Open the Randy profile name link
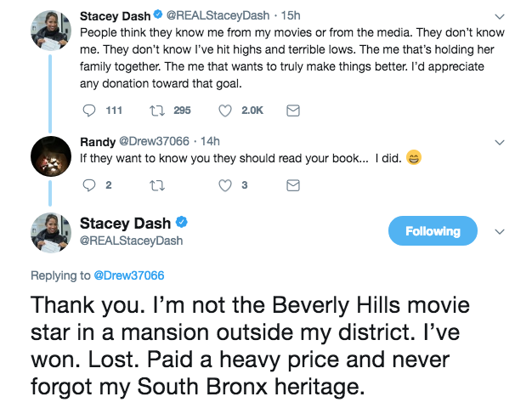Viewport: 532px width, 408px height. 97,141
